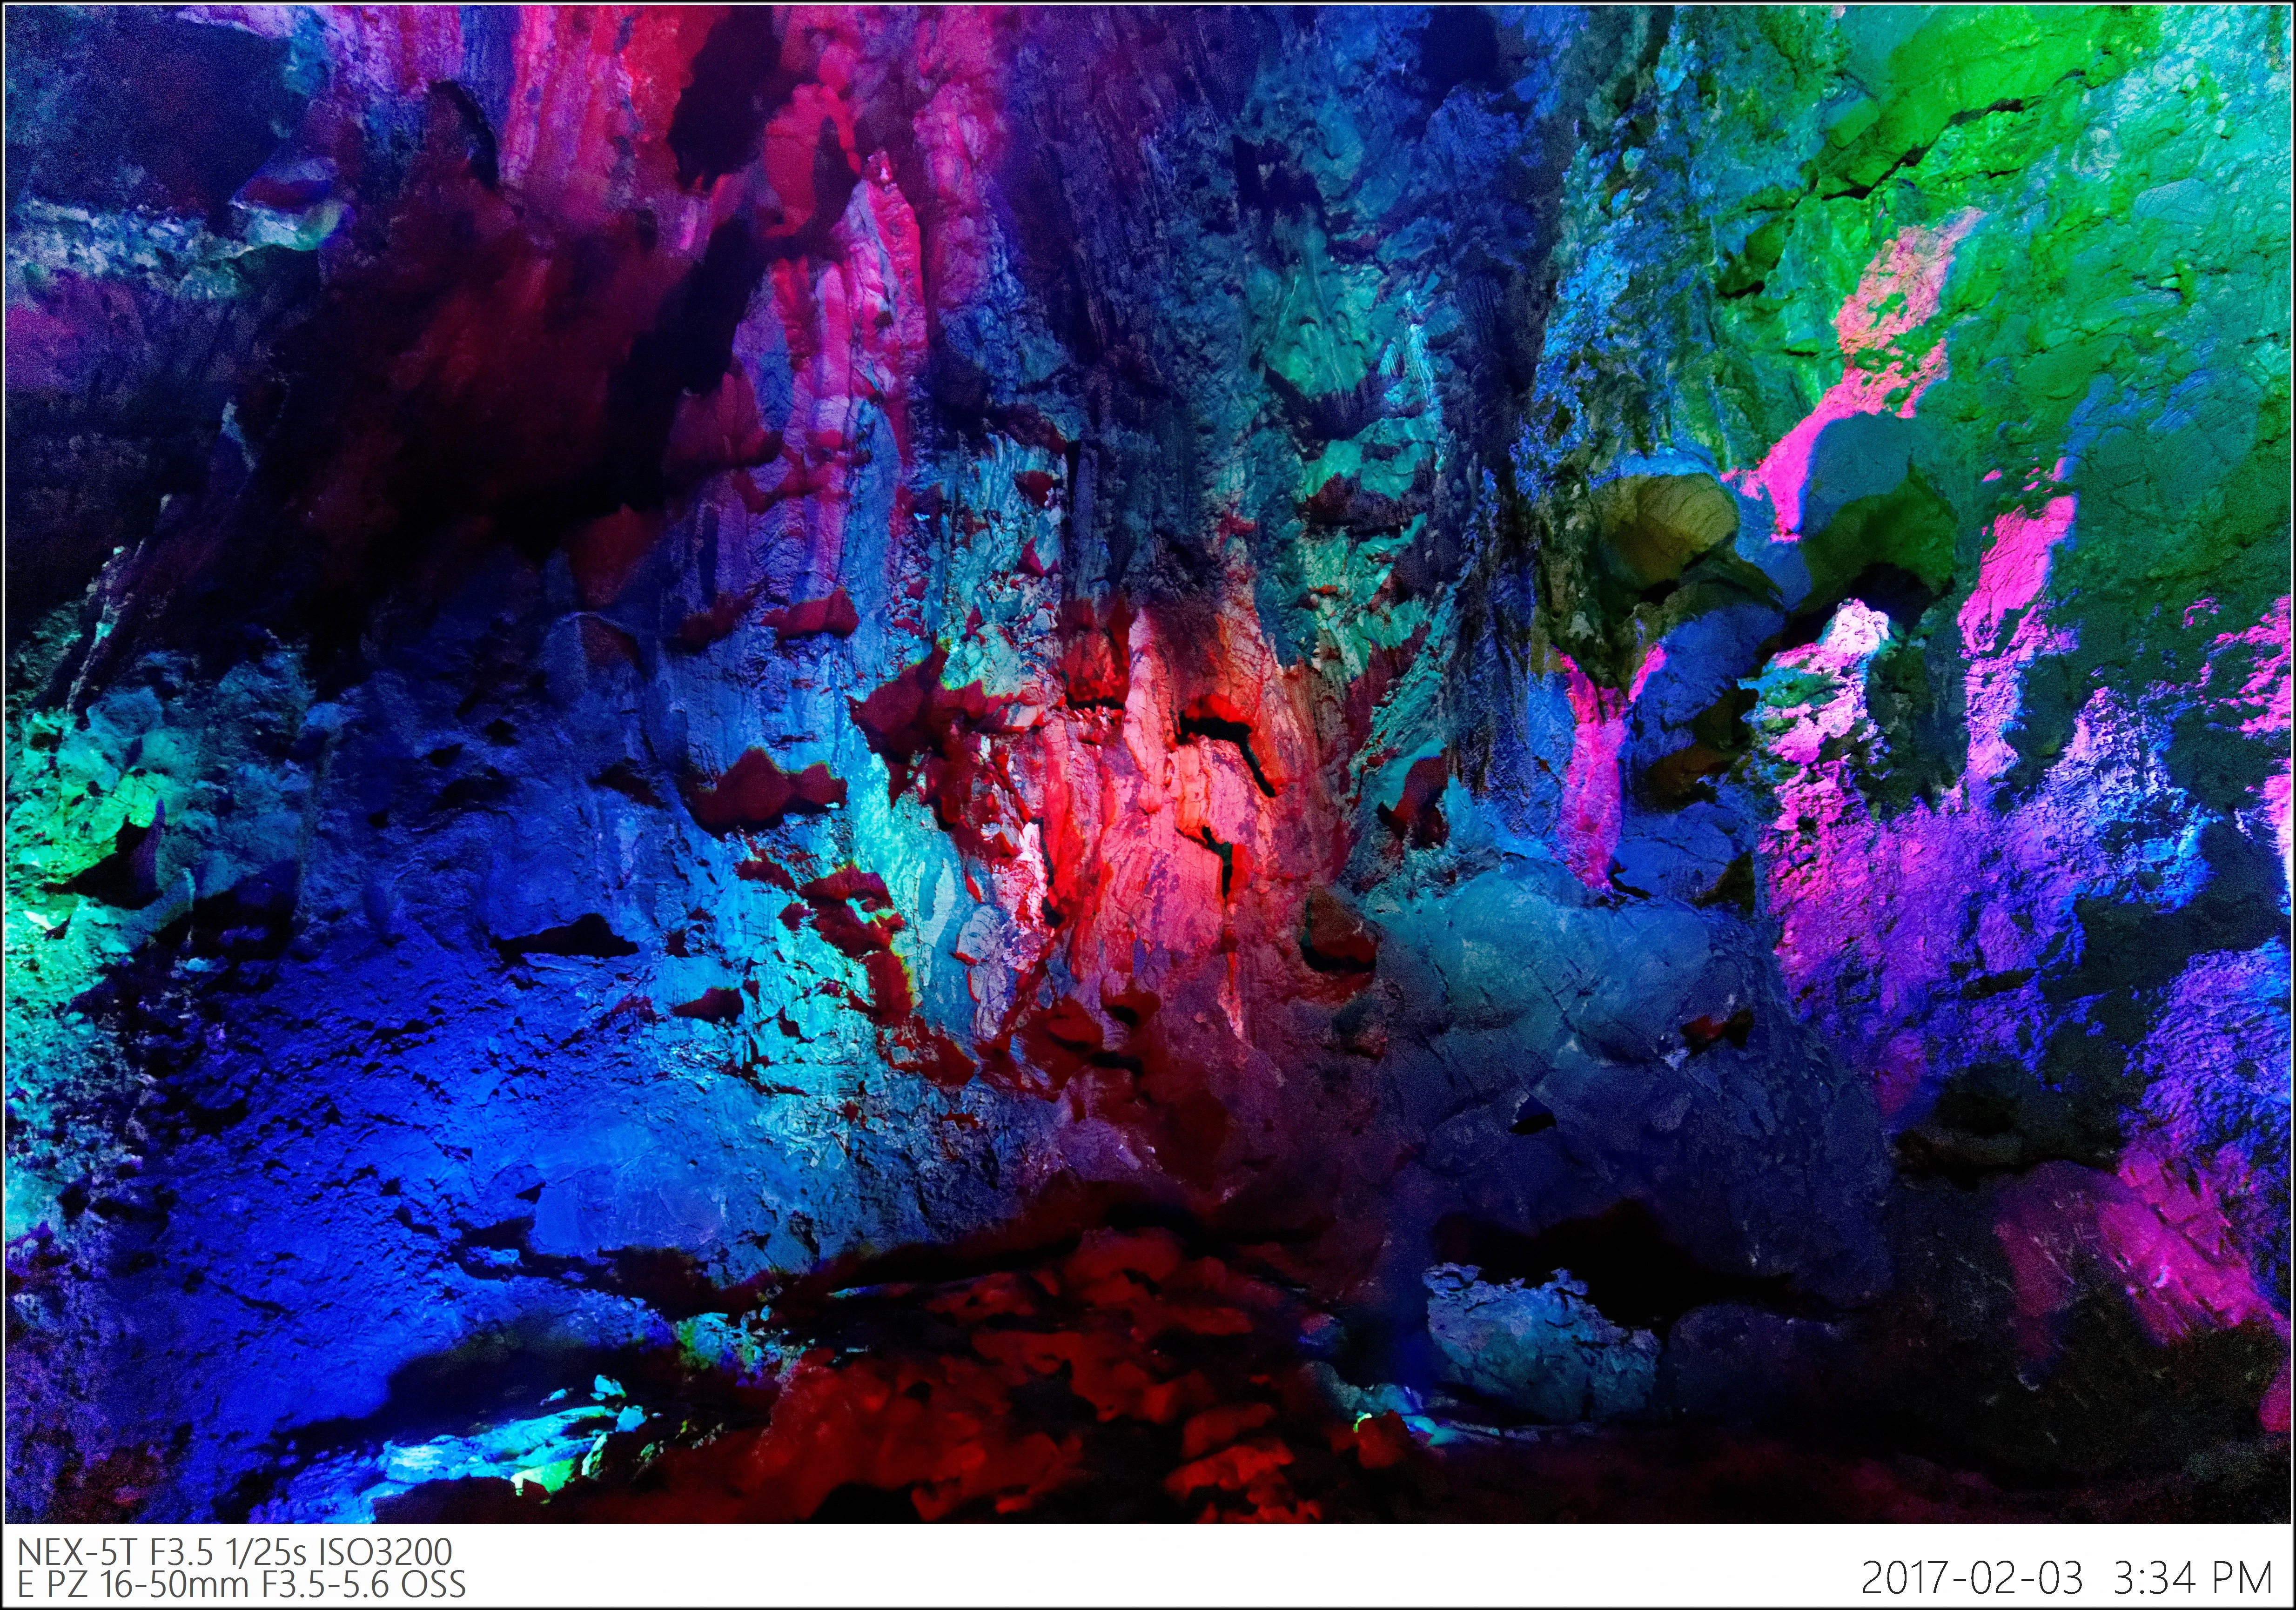Click the 1/25s shutter speed text

tap(267, 1552)
